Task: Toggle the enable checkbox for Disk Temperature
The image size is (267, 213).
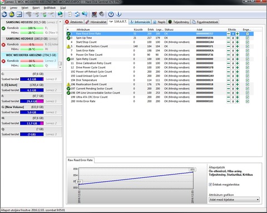Action: coord(248,80)
